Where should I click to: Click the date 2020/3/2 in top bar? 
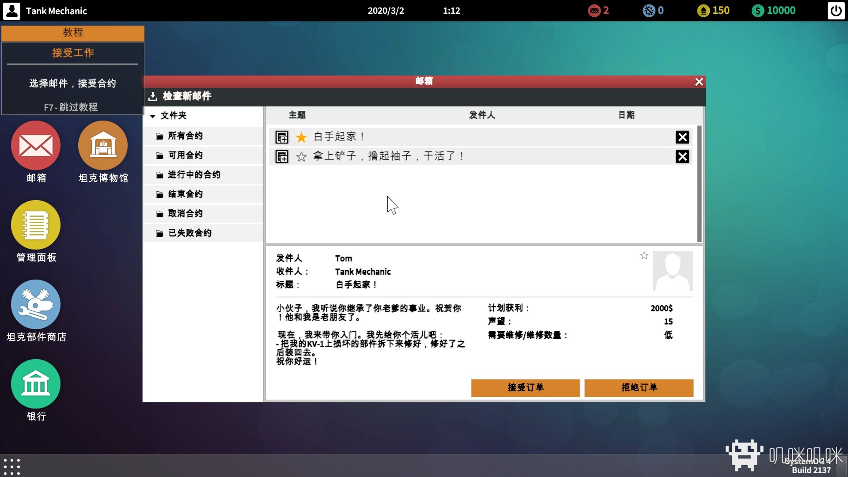tap(386, 11)
